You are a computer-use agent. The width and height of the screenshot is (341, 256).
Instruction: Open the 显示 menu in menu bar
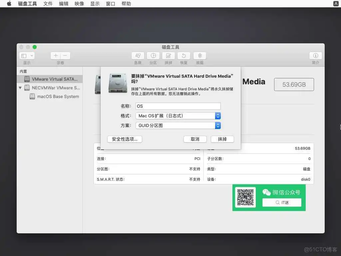95,4
